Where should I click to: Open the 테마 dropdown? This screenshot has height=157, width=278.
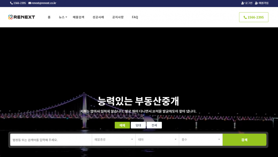157,140
